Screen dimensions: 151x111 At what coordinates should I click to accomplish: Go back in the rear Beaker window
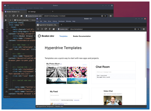tap(6, 16)
